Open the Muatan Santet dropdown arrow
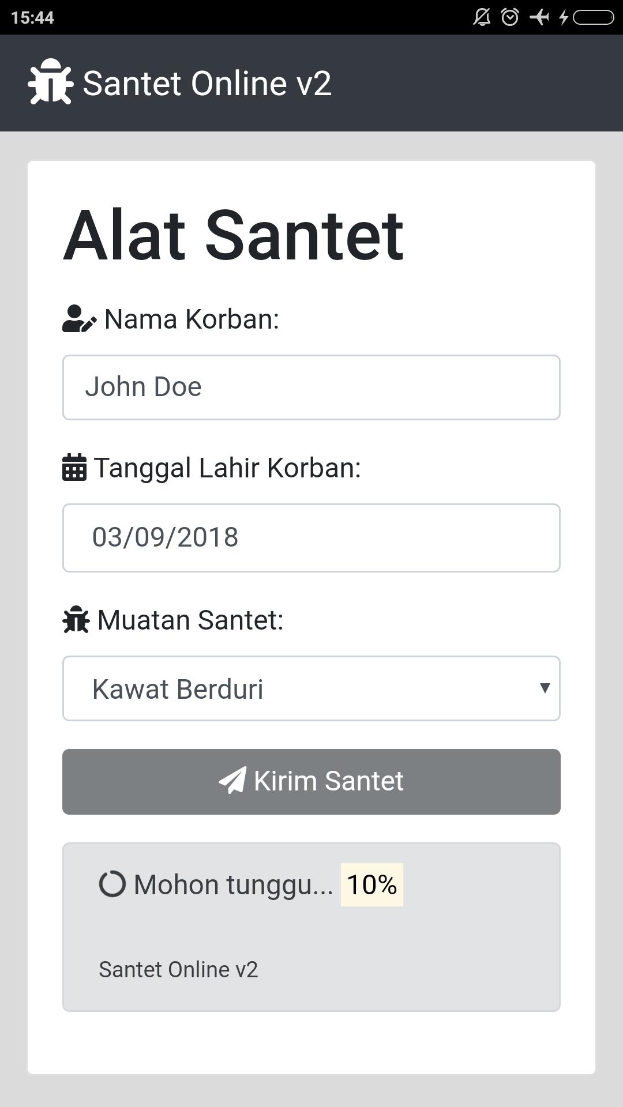 pos(544,688)
